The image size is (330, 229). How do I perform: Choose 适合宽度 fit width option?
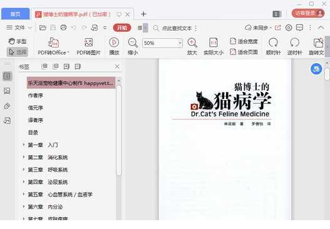[244, 41]
